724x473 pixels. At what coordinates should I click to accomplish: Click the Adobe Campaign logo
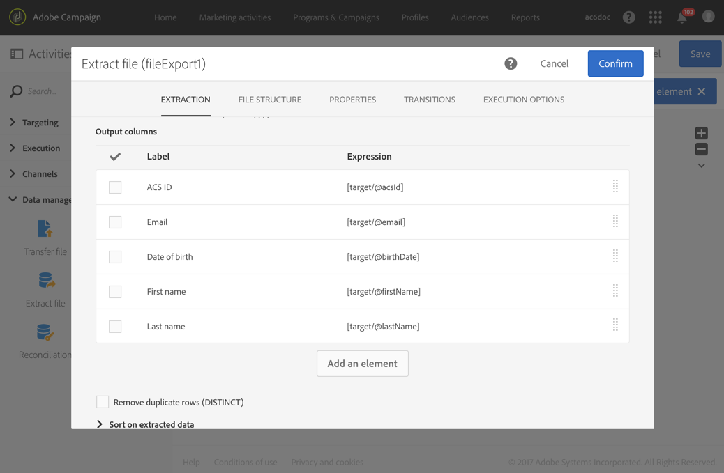pos(17,17)
